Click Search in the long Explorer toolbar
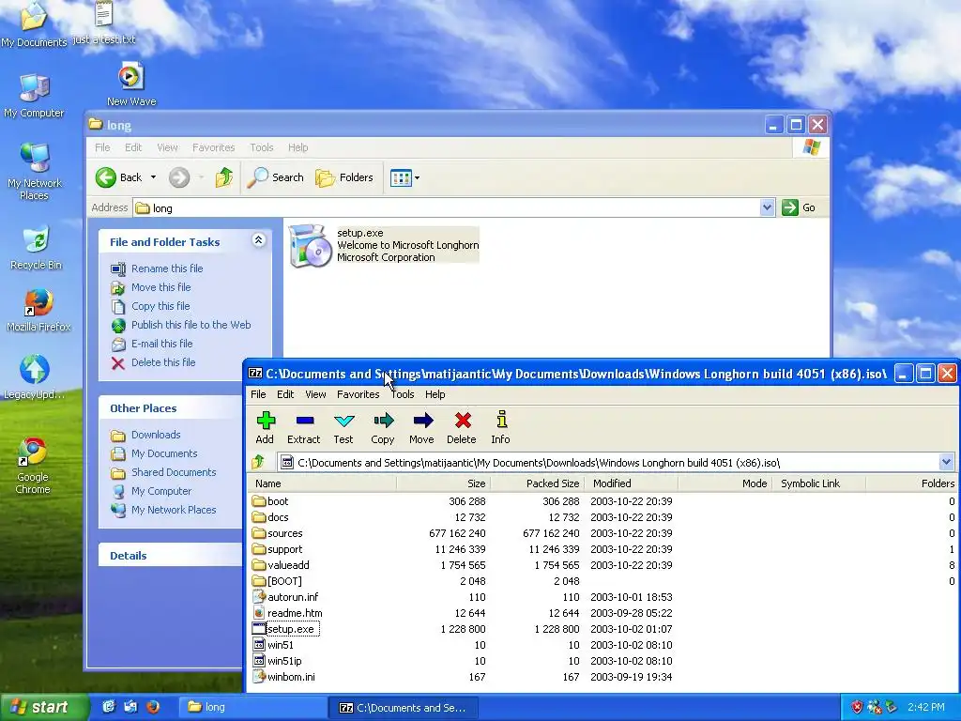This screenshot has height=721, width=961. click(276, 177)
